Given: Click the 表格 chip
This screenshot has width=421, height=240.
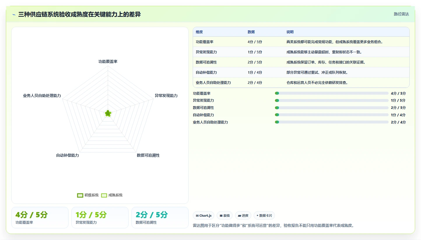Looking at the screenshot, I should point(224,216).
